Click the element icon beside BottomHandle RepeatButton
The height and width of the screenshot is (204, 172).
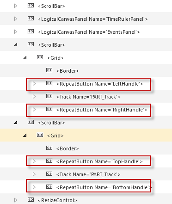tap(49, 187)
